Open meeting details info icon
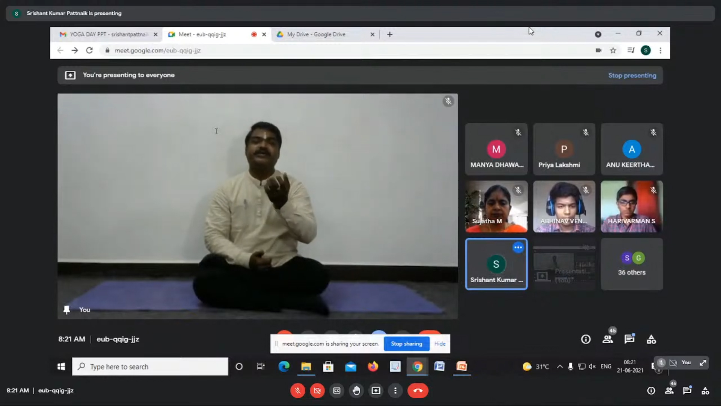The height and width of the screenshot is (406, 721). coord(651,391)
